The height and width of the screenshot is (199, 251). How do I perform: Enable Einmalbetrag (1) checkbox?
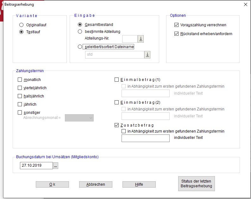pos(116,80)
